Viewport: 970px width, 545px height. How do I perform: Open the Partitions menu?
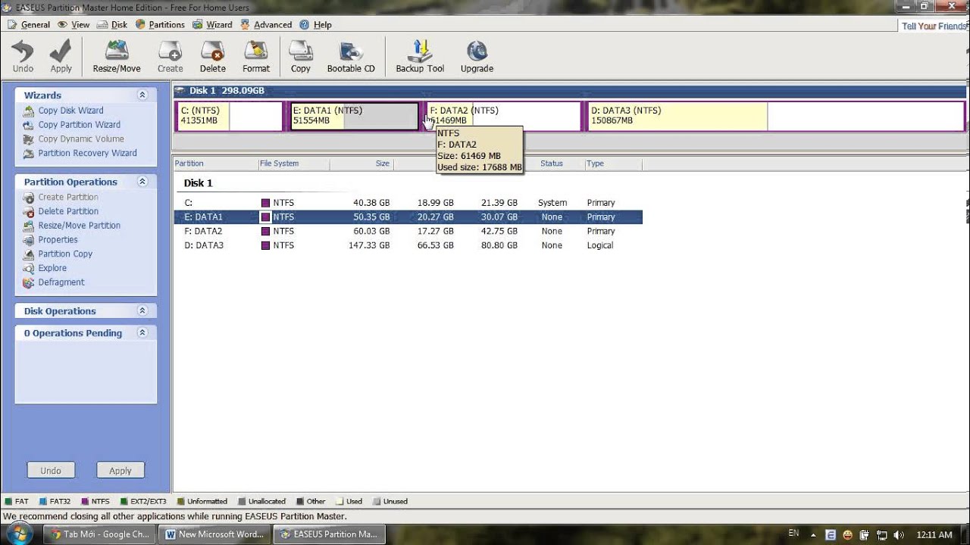(x=160, y=24)
